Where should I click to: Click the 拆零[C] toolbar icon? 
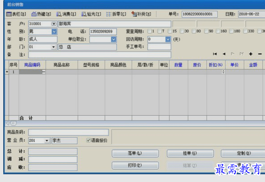(x=116, y=14)
